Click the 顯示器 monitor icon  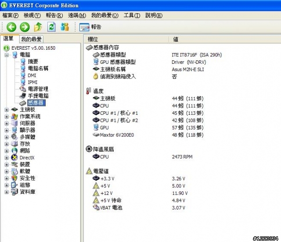(x=14, y=130)
